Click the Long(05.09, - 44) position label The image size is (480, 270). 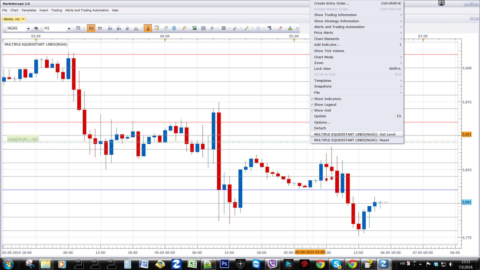[x=23, y=139]
